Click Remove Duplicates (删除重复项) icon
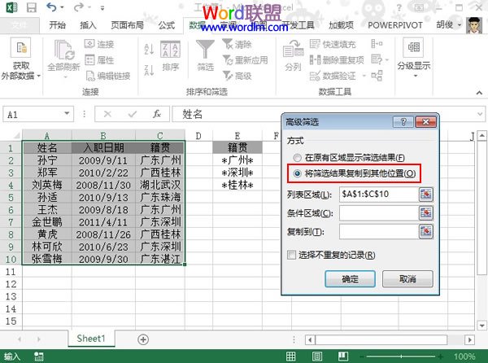Image resolution: width=488 pixels, height=363 pixels. [315, 59]
